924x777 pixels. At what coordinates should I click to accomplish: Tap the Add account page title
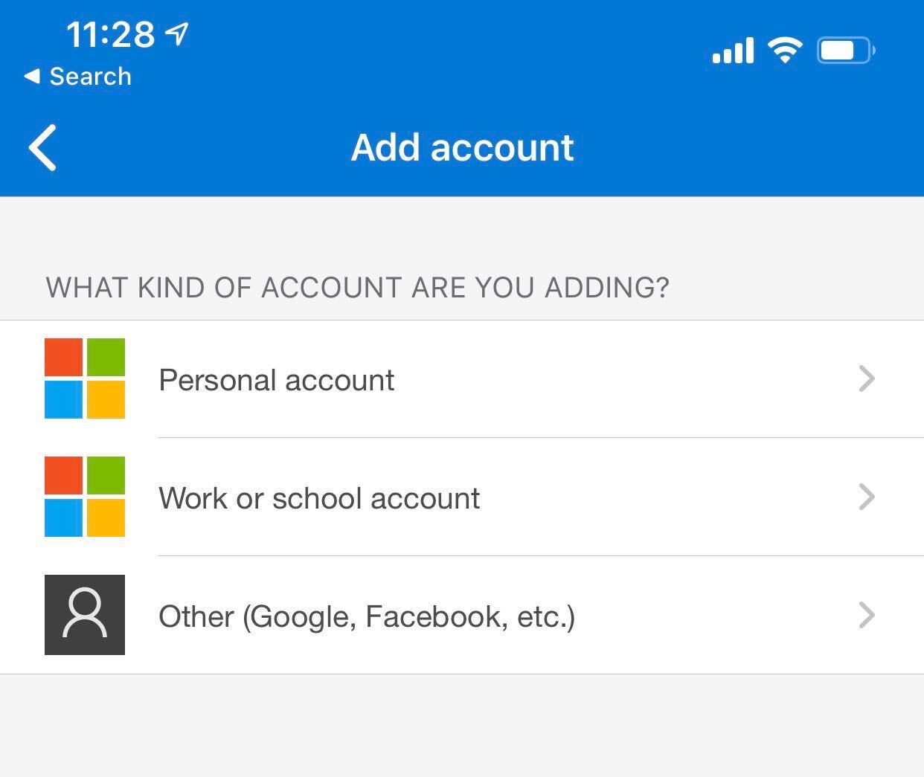point(462,147)
